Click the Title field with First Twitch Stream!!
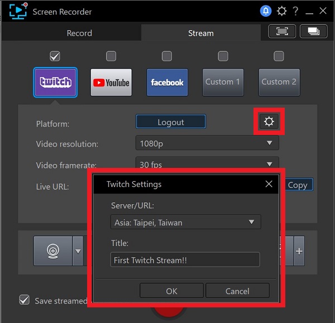The width and height of the screenshot is (335, 323). pyautogui.click(x=185, y=259)
